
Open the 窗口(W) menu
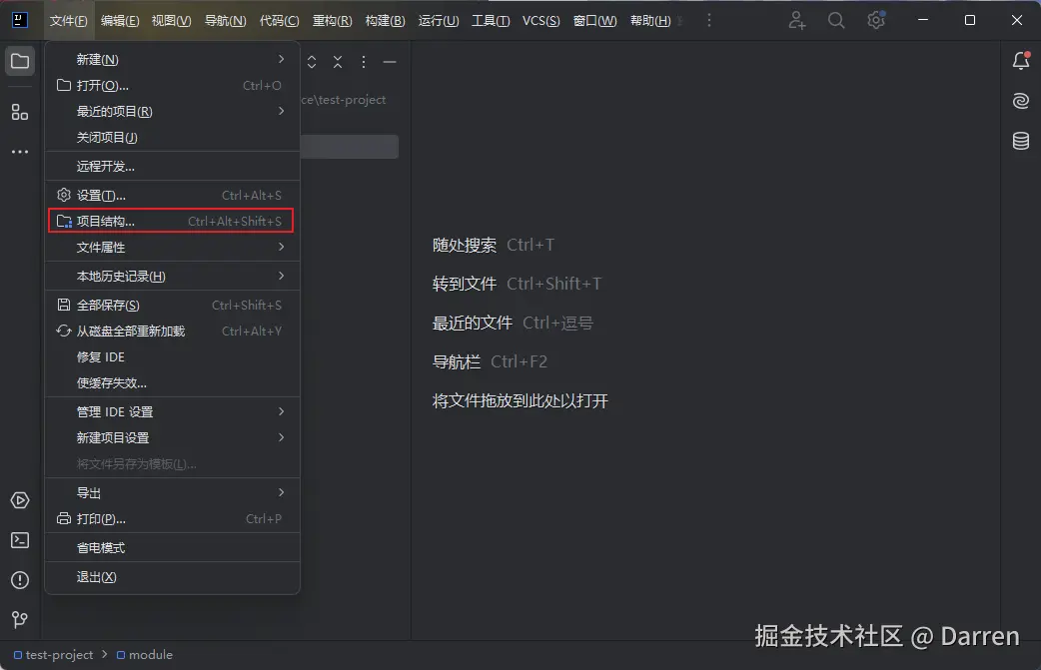pos(594,21)
